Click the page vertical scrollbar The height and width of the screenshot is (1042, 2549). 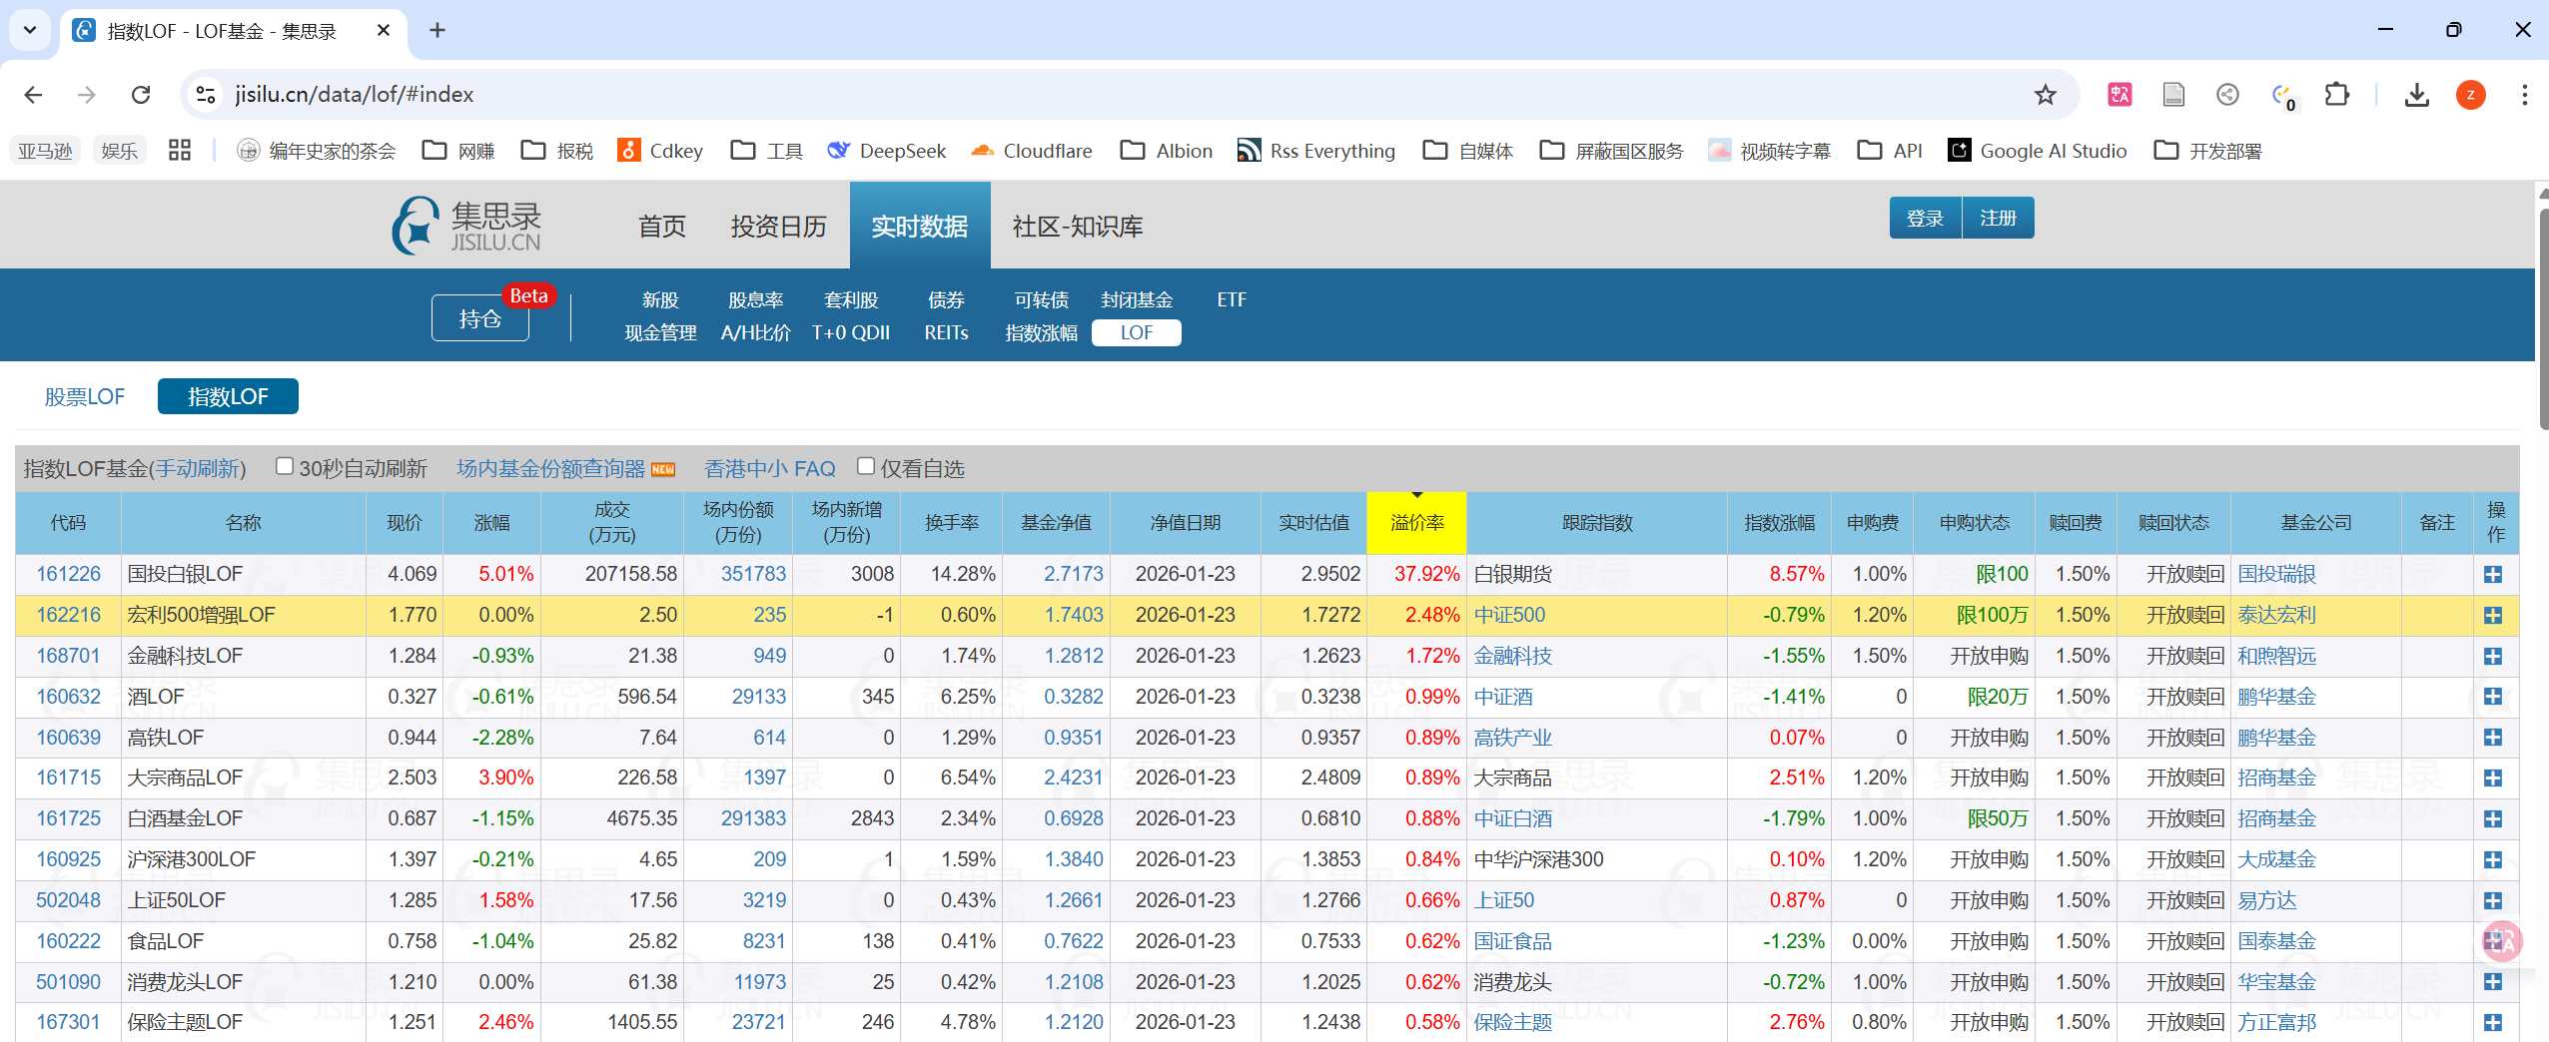[2541, 319]
